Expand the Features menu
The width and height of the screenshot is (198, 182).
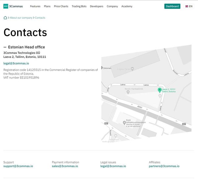coord(35,6)
